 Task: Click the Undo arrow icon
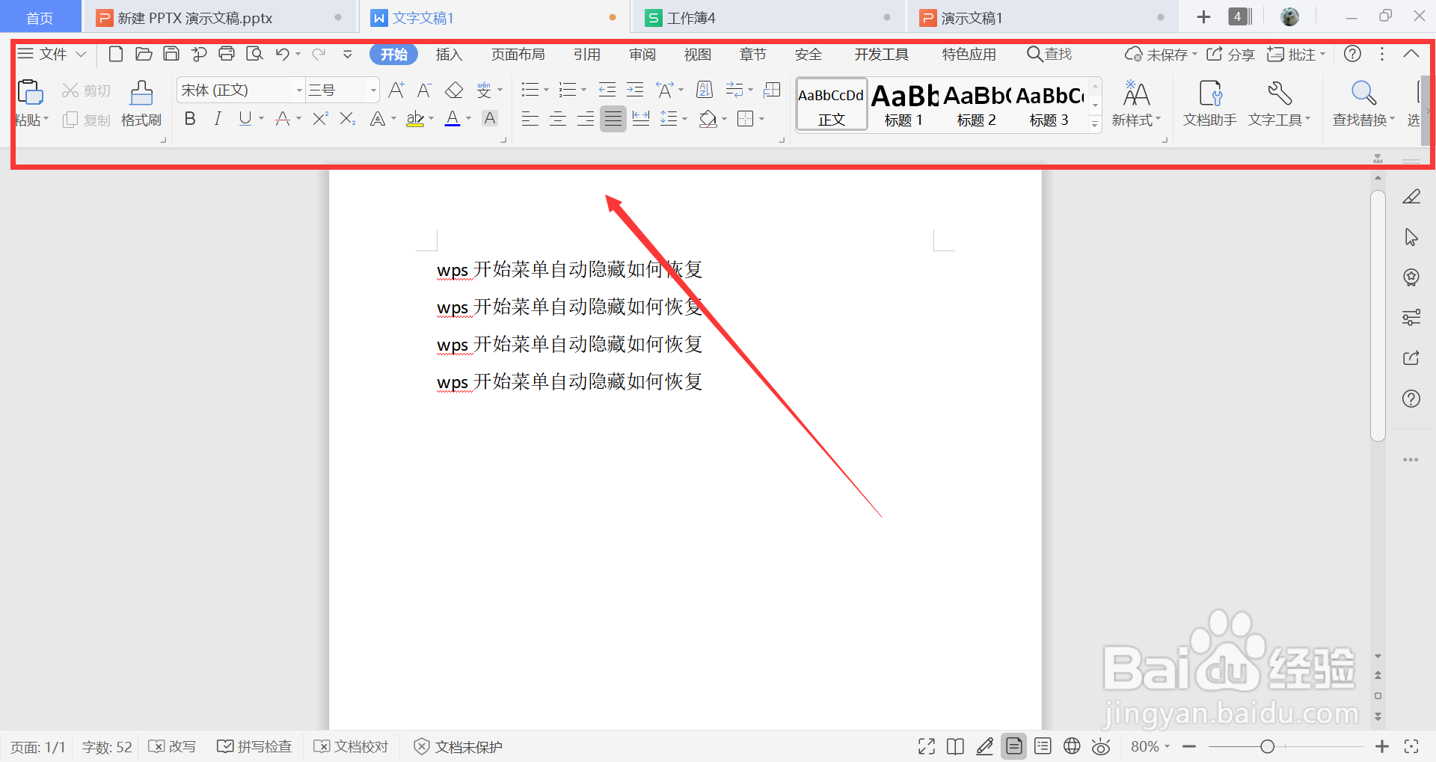click(x=282, y=54)
